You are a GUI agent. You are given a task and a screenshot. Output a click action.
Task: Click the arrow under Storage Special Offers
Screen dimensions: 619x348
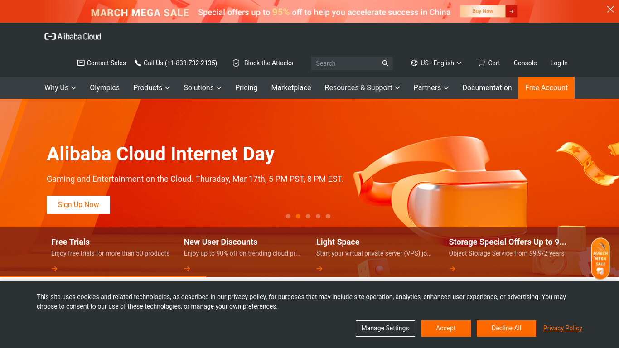[452, 269]
